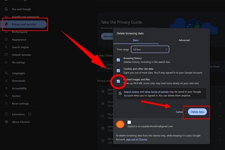Click the System wrench icon
225x150 pixels.
click(x=6, y=96)
